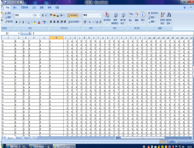
Task: Click the insert function fx button
Action: [30, 33]
